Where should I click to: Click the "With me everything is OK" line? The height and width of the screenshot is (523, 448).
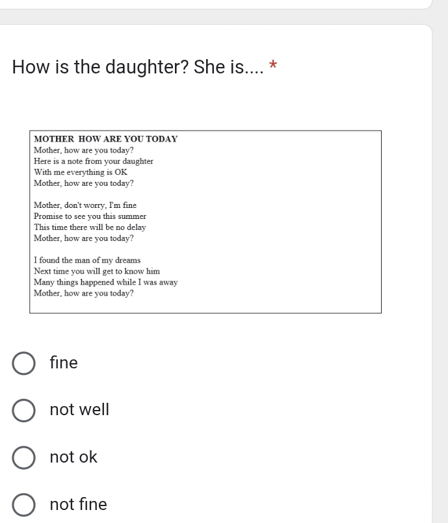coord(81,172)
